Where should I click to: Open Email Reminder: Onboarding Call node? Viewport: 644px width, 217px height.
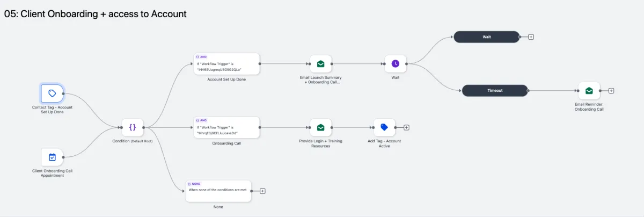(x=589, y=90)
